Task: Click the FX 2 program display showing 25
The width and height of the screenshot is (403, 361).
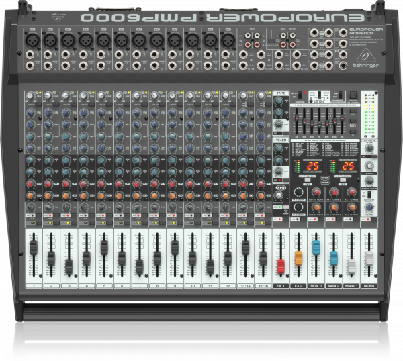Action: 348,166
